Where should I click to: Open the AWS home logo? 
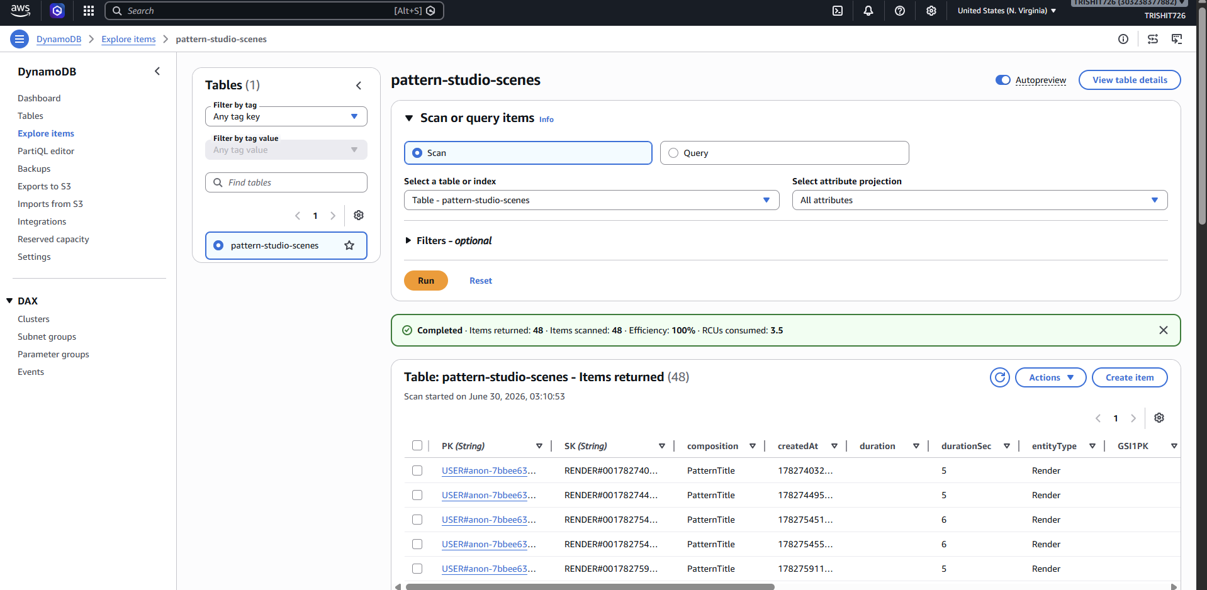[x=20, y=10]
